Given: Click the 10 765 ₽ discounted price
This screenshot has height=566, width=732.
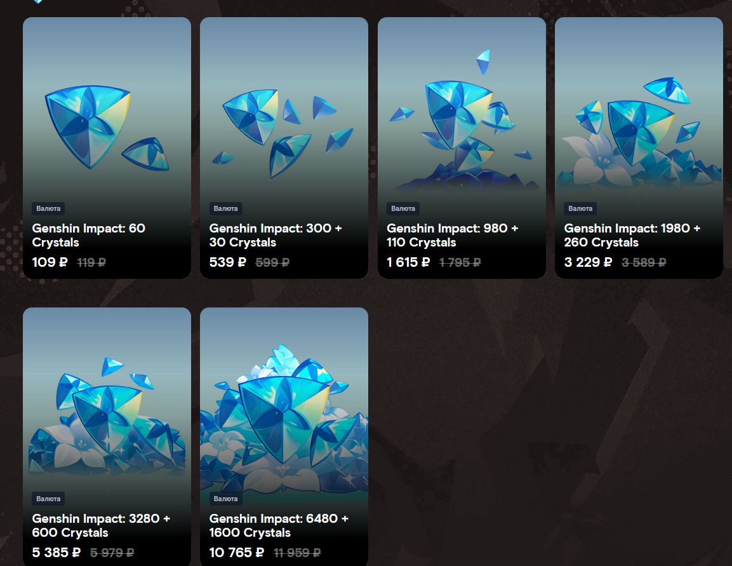Looking at the screenshot, I should pos(237,553).
